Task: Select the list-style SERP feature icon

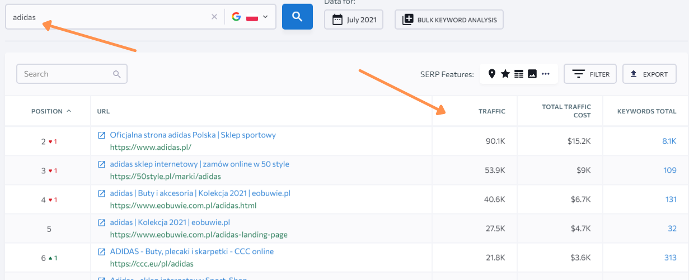Action: 519,74
